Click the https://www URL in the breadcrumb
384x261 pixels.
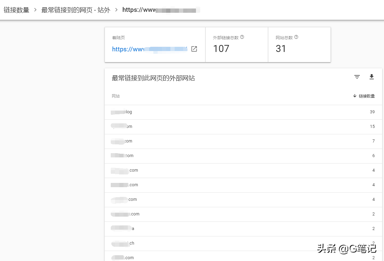(x=161, y=10)
